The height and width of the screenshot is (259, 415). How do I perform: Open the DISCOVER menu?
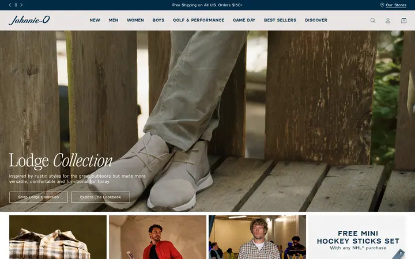click(x=316, y=20)
